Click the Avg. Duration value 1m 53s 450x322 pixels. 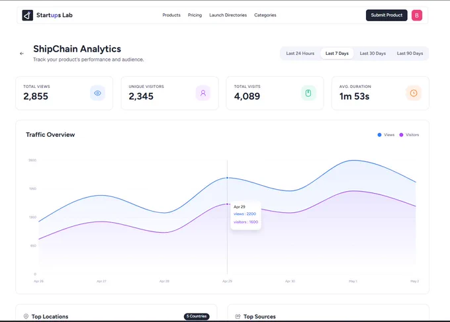[354, 97]
